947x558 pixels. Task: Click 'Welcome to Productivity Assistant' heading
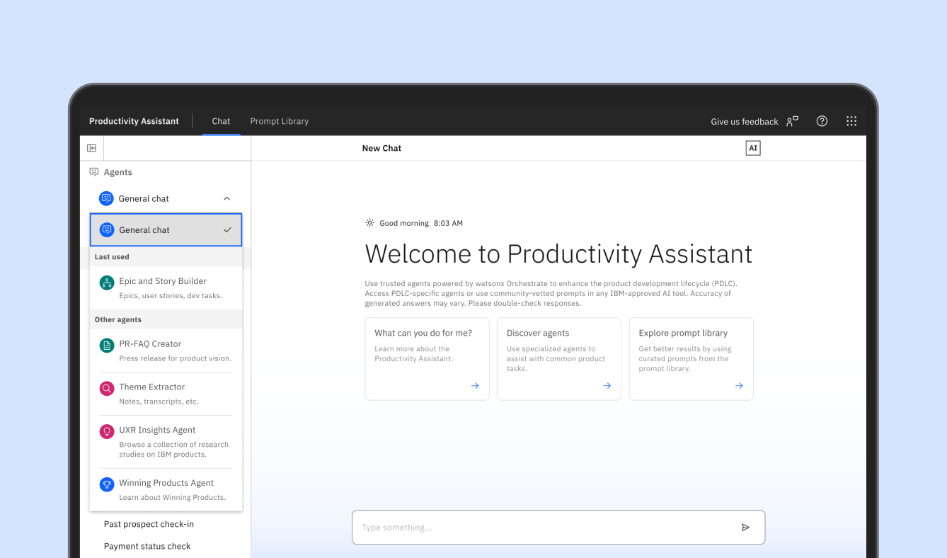[x=558, y=254]
